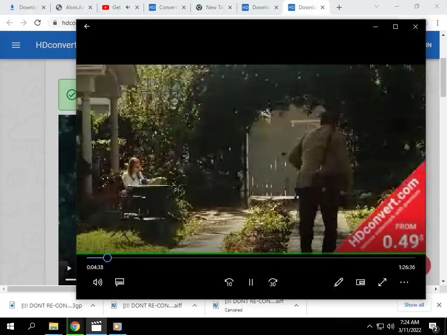The image size is (447, 335).
Task: Play the embedded web page video
Action: coord(69,268)
